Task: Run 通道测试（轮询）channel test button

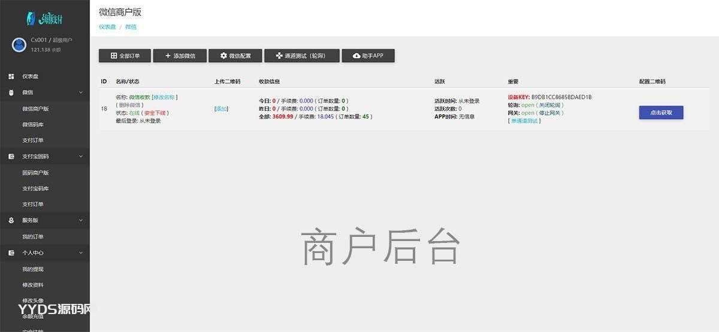Action: pos(302,56)
